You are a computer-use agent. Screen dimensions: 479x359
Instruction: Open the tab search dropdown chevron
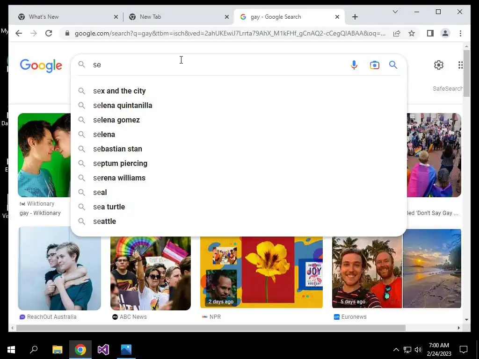point(395,12)
